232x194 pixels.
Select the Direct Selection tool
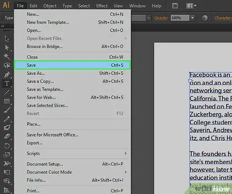[x=7, y=48]
